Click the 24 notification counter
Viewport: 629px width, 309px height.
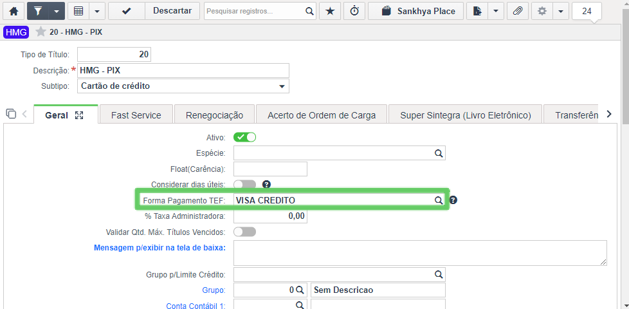pos(587,11)
